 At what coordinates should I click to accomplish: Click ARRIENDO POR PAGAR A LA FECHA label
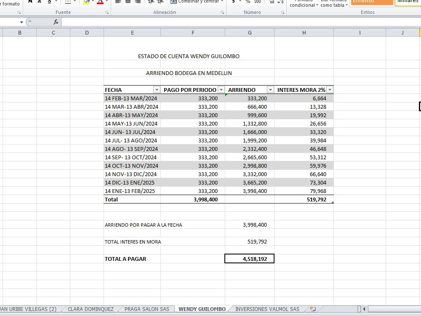tap(144, 225)
